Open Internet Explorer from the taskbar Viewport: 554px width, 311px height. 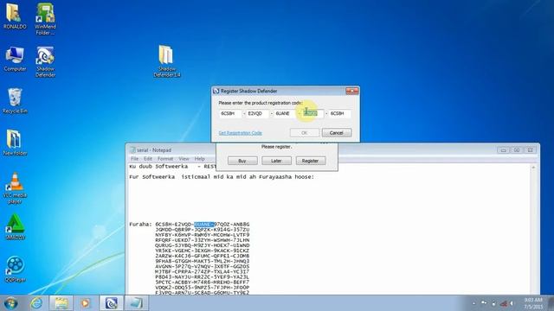[x=36, y=303]
